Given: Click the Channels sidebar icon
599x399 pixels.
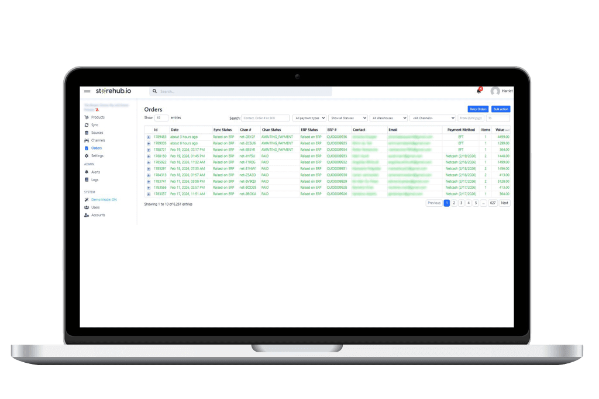Looking at the screenshot, I should click(87, 140).
